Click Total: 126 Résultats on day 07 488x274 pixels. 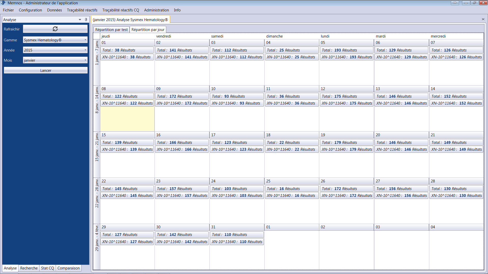(x=456, y=50)
